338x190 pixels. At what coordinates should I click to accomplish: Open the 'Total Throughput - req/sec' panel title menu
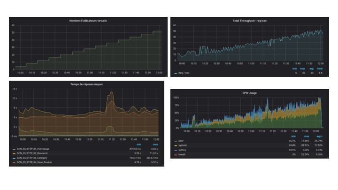coord(250,21)
